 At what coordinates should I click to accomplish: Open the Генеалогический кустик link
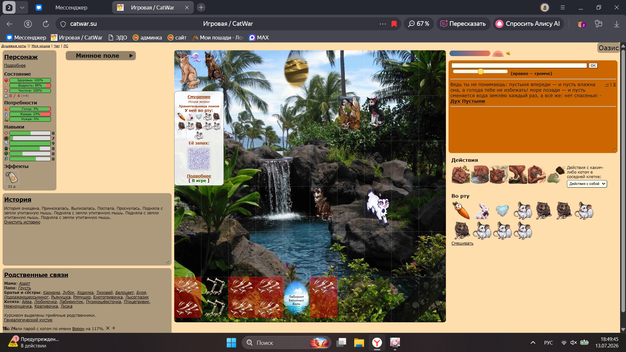tap(28, 320)
